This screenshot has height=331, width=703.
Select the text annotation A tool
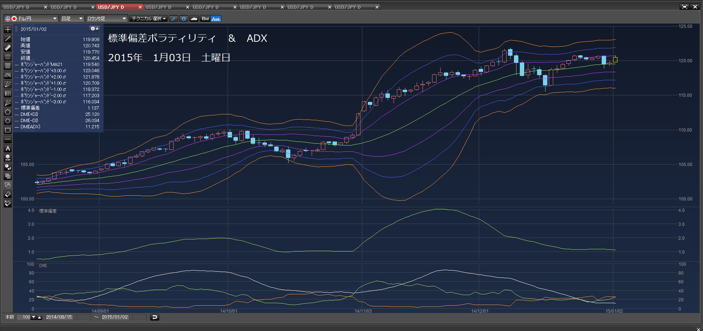8,148
